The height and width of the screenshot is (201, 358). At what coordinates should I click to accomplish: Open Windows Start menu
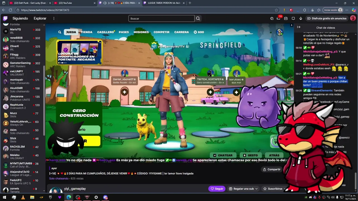(4, 197)
